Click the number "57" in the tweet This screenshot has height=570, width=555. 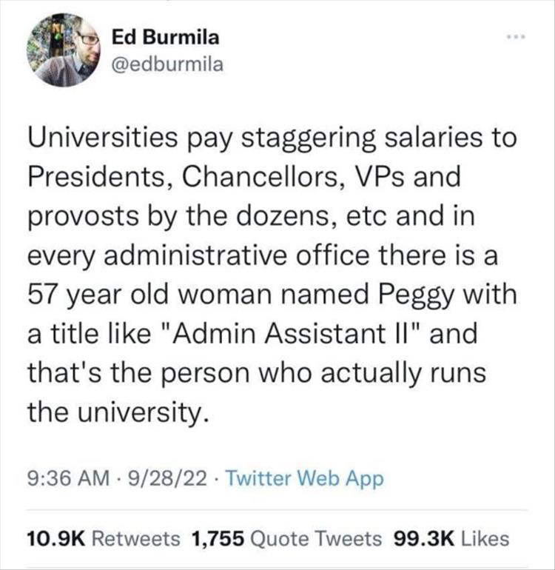(44, 294)
